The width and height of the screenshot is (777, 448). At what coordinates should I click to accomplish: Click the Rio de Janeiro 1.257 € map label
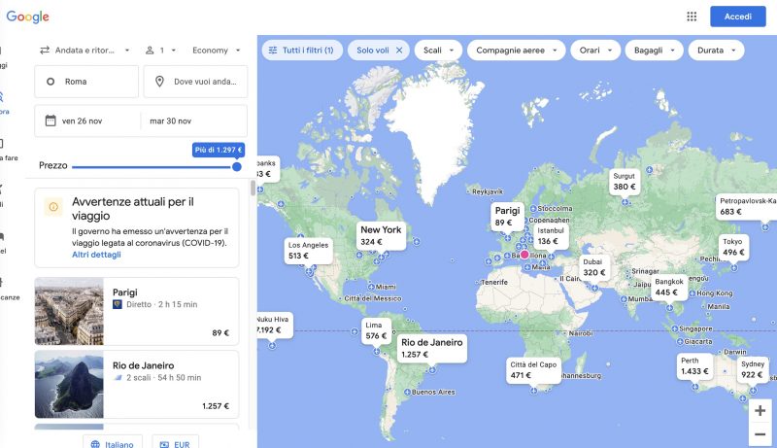(x=431, y=347)
